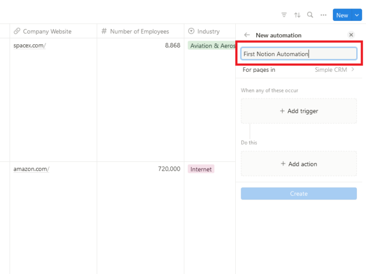This screenshot has height=274, width=366.
Task: Select the pink Internet industry tag
Action: (x=201, y=169)
